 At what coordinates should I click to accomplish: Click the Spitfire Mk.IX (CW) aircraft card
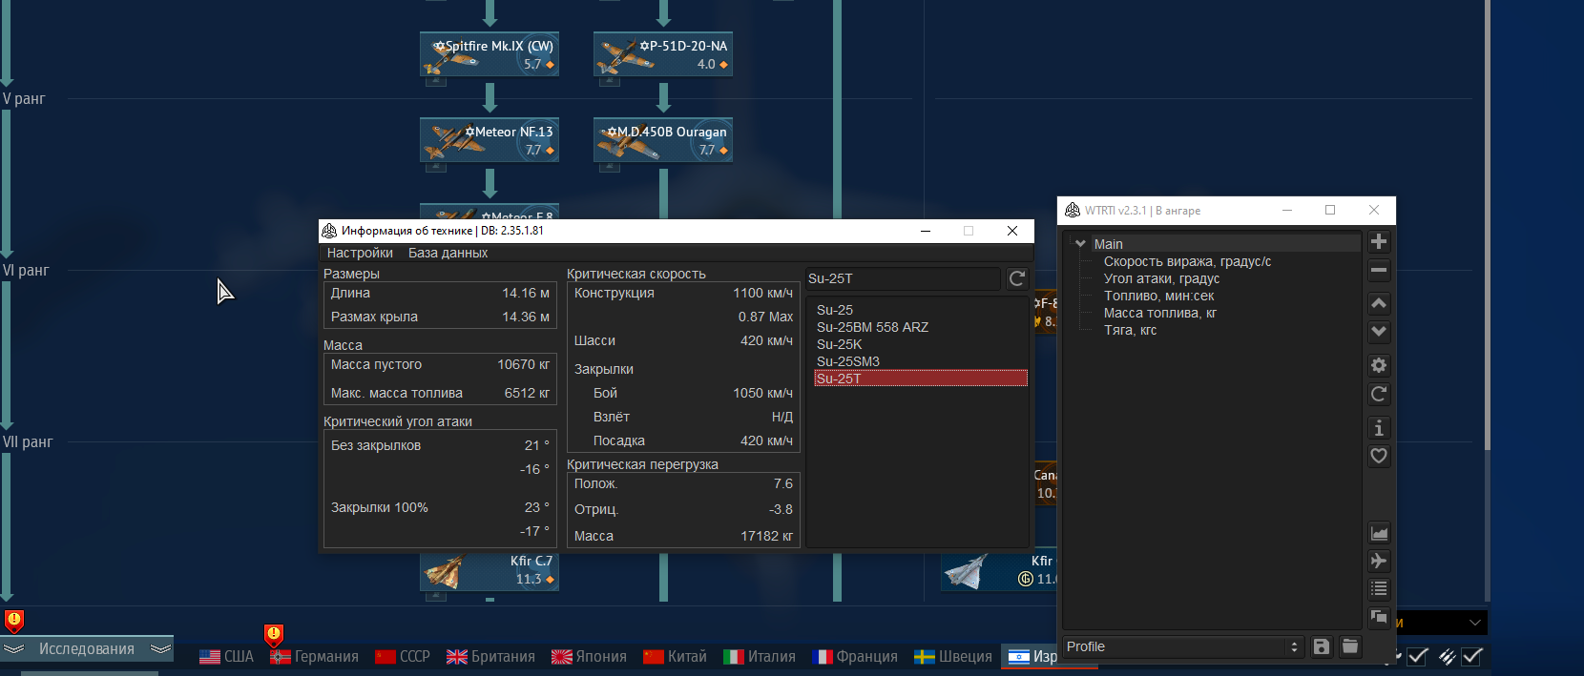pyautogui.click(x=490, y=55)
